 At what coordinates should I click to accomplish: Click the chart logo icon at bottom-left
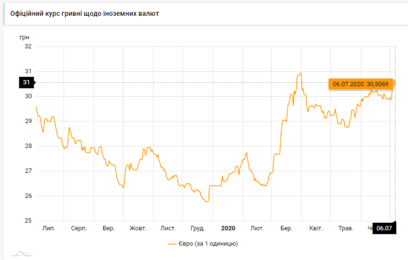pos(22,253)
